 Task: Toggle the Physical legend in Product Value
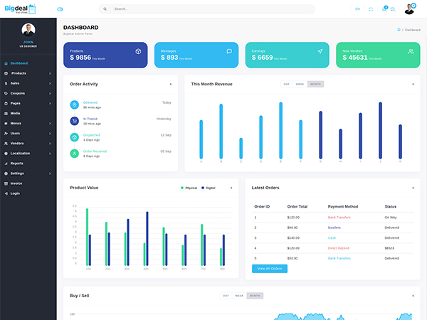(x=189, y=188)
